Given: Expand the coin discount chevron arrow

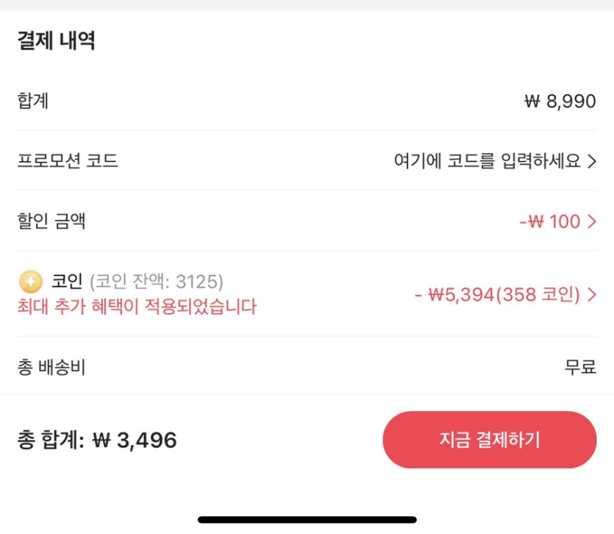Looking at the screenshot, I should [x=592, y=295].
